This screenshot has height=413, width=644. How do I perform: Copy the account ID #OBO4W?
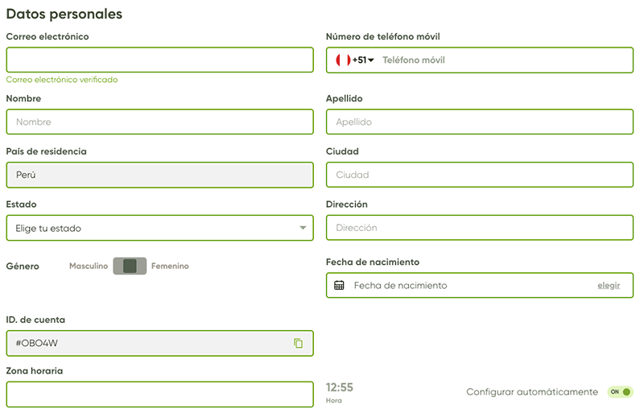[x=298, y=343]
